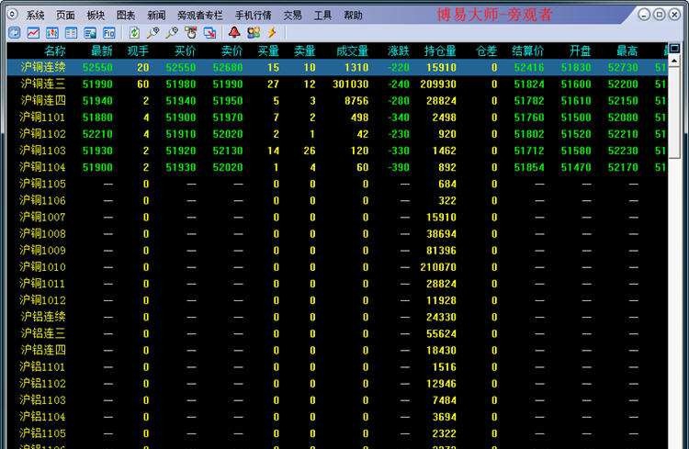Click the green refresh toolbar icon

tap(134, 33)
